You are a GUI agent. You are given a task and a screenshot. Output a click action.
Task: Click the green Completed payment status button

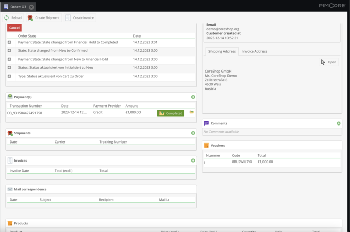coord(171,113)
